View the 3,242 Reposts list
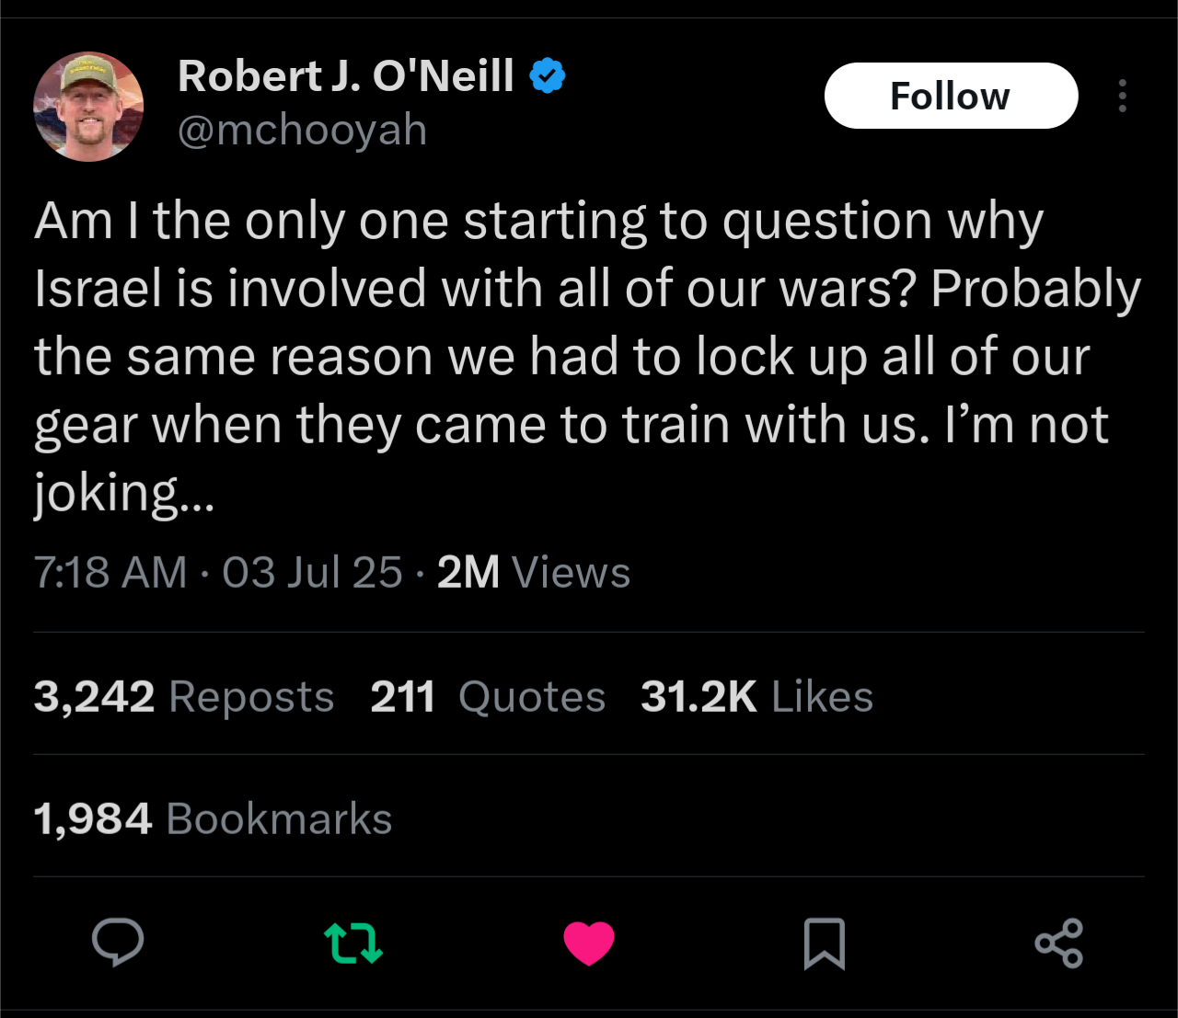Viewport: 1178px width, 1018px height. [x=184, y=696]
